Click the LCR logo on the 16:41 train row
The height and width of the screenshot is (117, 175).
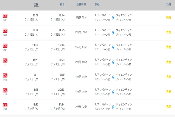[x=5, y=61]
